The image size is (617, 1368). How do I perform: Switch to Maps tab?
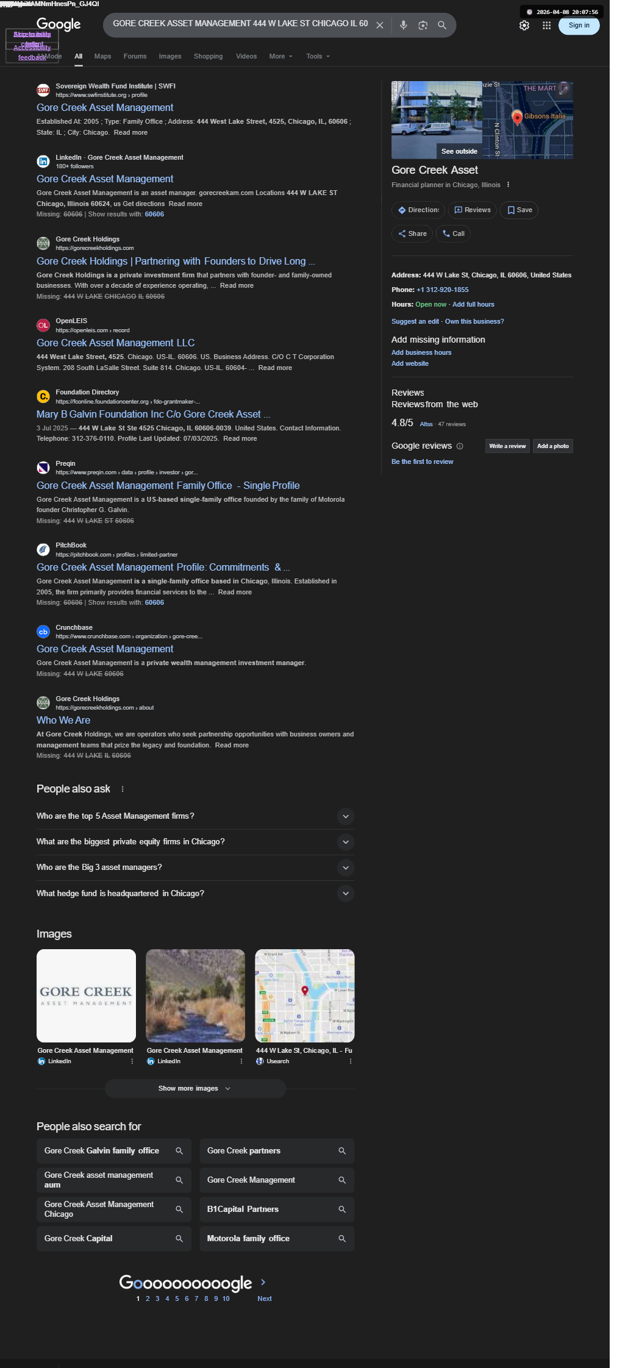[x=102, y=56]
